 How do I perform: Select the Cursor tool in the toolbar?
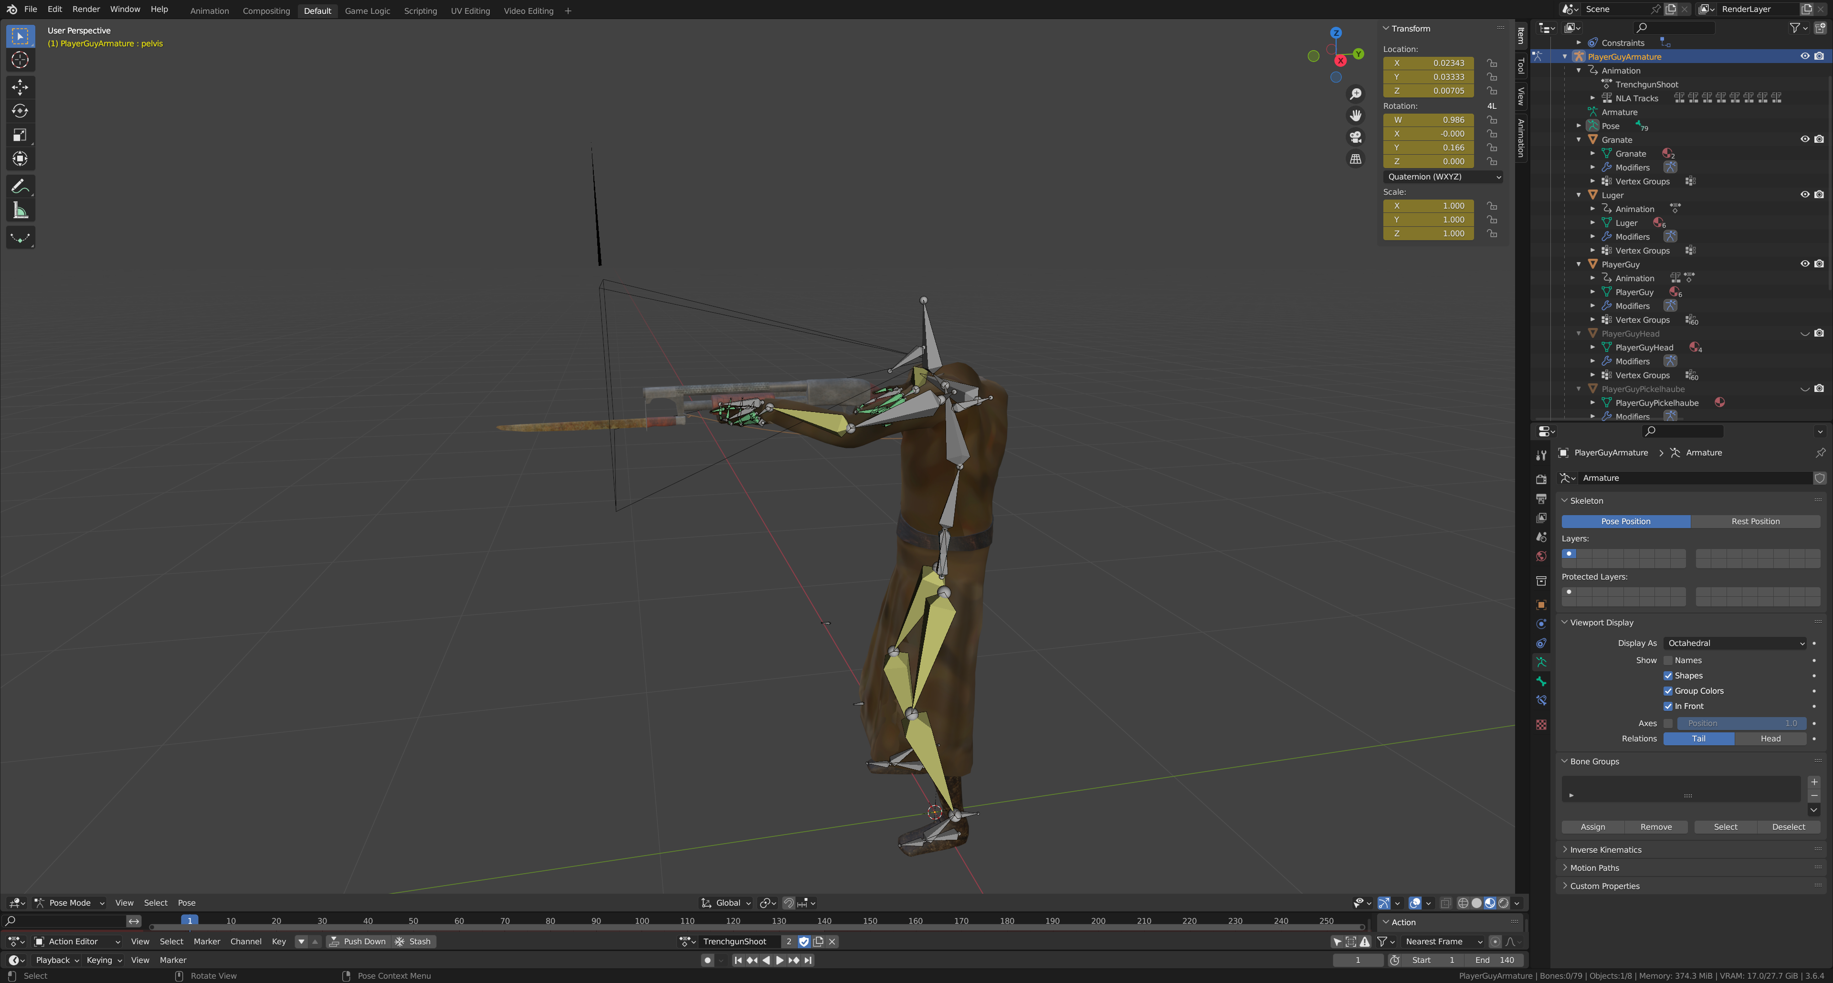click(x=20, y=61)
